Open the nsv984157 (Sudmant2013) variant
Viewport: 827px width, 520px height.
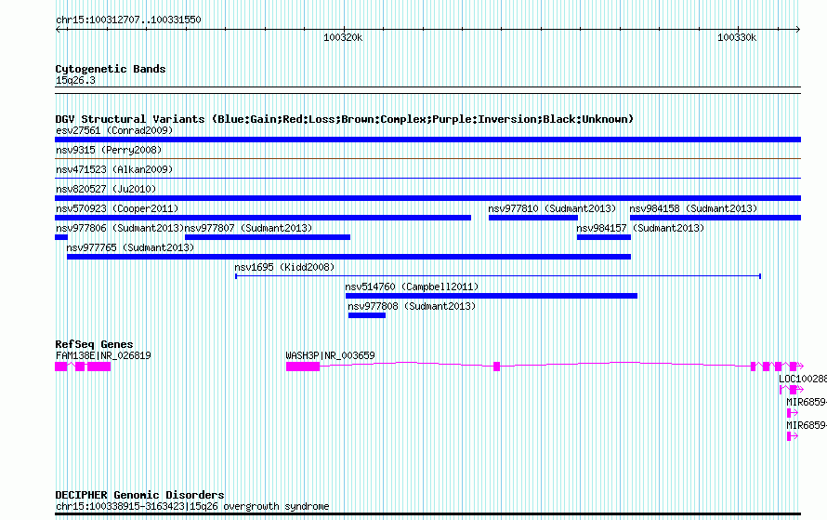(x=640, y=228)
